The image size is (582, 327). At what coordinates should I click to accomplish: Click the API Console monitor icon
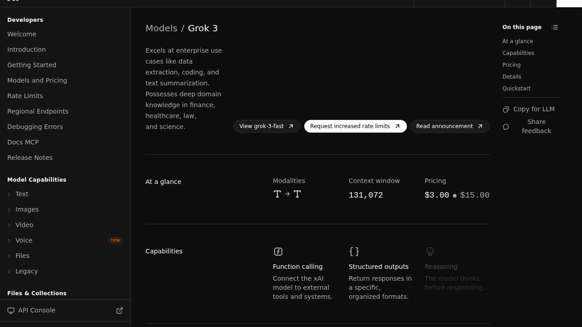(11, 311)
